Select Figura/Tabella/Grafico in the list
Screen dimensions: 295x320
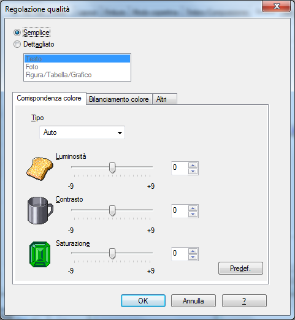pyautogui.click(x=77, y=75)
